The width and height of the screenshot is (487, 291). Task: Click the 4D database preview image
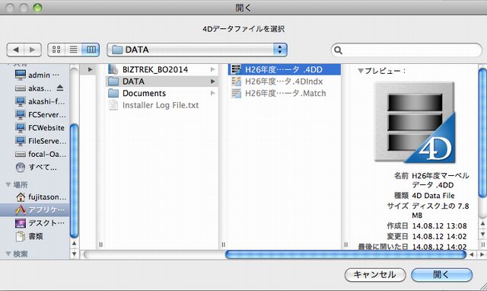(415, 122)
